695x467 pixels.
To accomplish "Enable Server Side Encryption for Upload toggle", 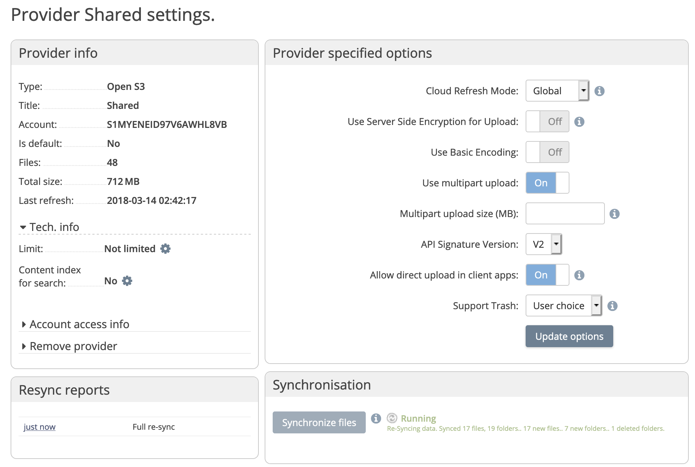I will 547,122.
